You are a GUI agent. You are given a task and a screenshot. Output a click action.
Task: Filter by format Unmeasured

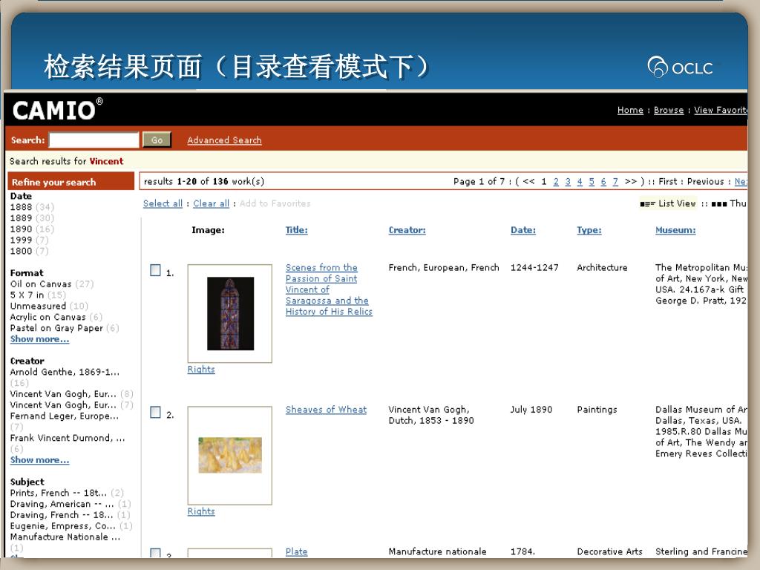pyautogui.click(x=49, y=307)
